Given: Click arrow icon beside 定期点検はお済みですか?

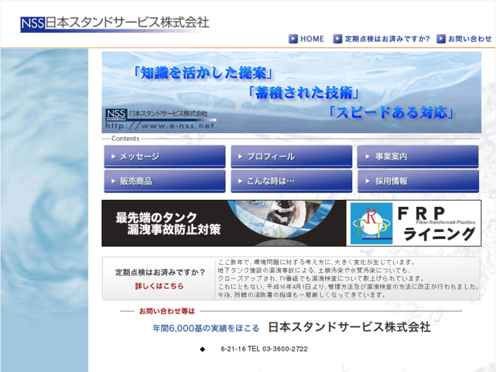Looking at the screenshot, I should click(x=338, y=39).
